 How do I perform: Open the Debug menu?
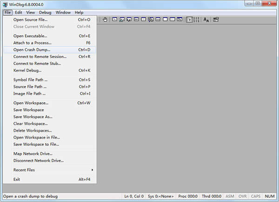click(46, 13)
